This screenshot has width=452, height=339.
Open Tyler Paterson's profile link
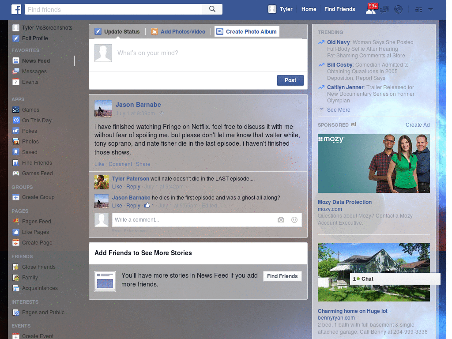click(131, 179)
